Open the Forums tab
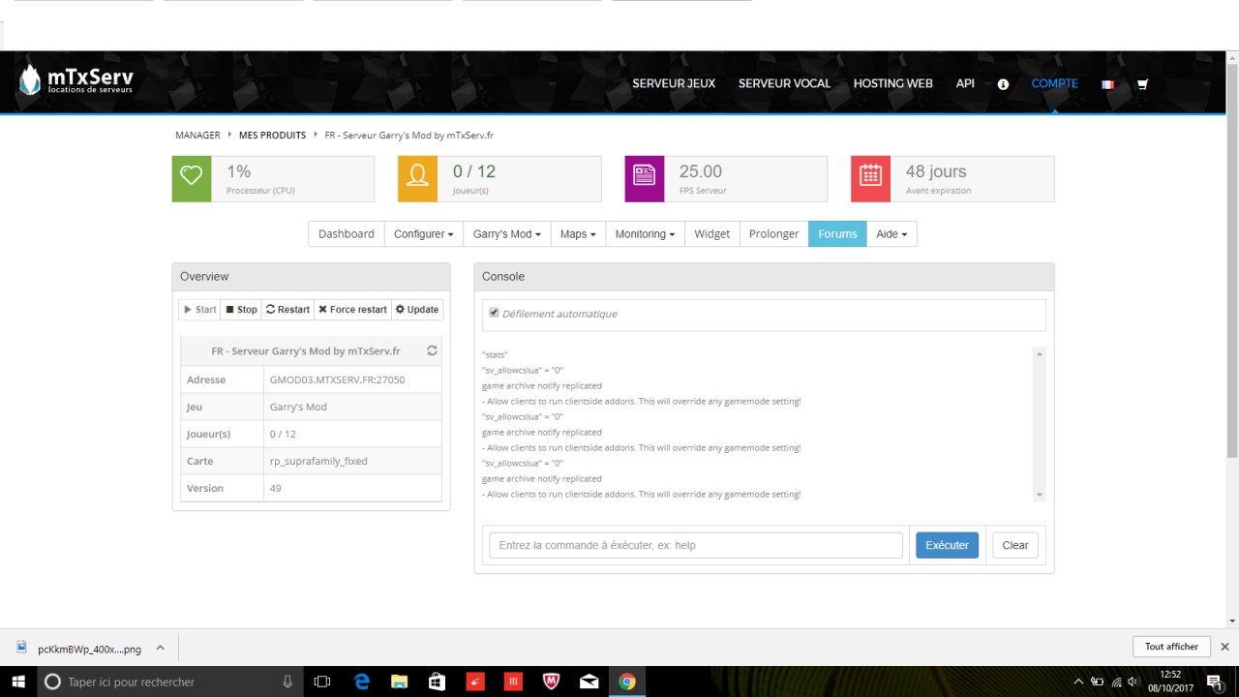This screenshot has height=697, width=1239. tap(837, 234)
